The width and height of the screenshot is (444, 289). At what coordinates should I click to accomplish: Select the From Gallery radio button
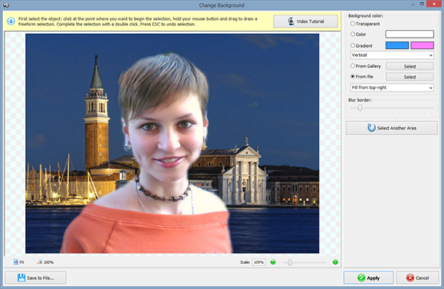(x=352, y=66)
